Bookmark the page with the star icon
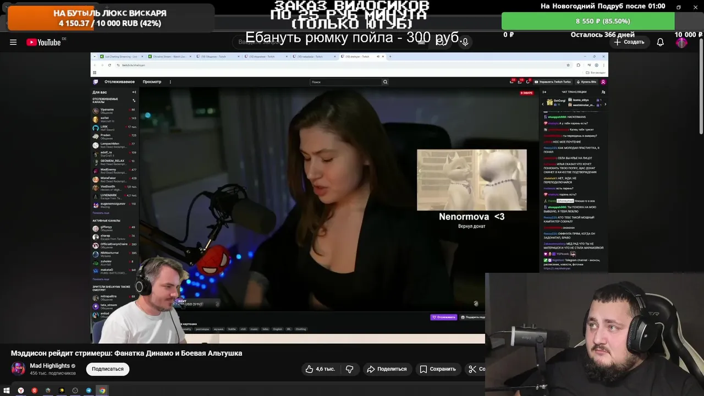The width and height of the screenshot is (704, 396). pyautogui.click(x=568, y=65)
